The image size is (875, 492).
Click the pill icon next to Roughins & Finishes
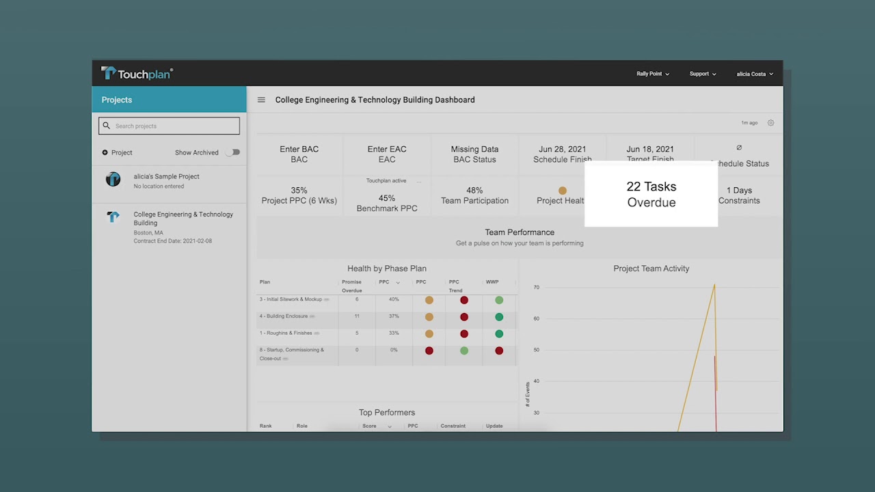click(317, 333)
